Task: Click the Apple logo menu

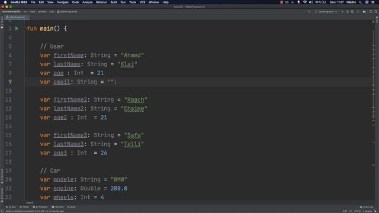Action: (5, 2)
